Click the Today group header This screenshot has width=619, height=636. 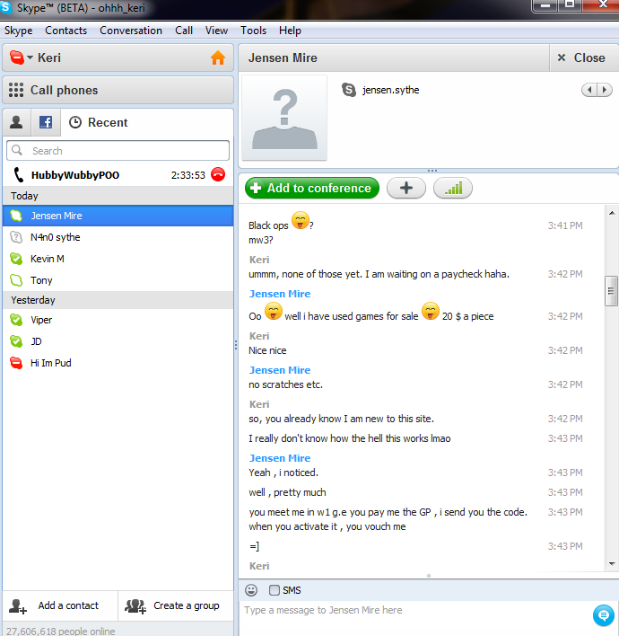pyautogui.click(x=118, y=196)
